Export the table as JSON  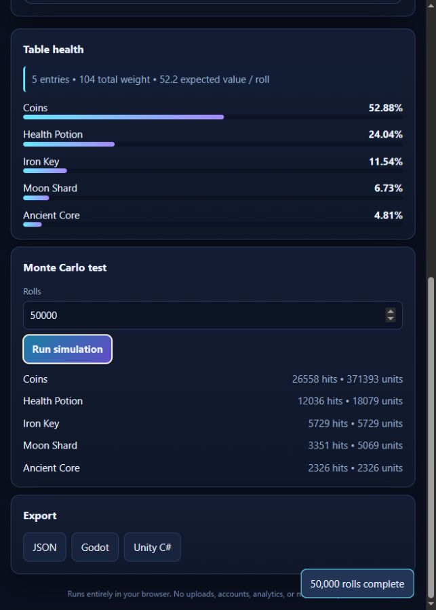point(44,547)
